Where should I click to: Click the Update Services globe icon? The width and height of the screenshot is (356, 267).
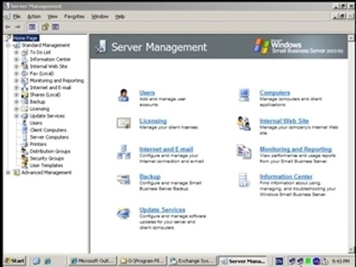pos(124,213)
